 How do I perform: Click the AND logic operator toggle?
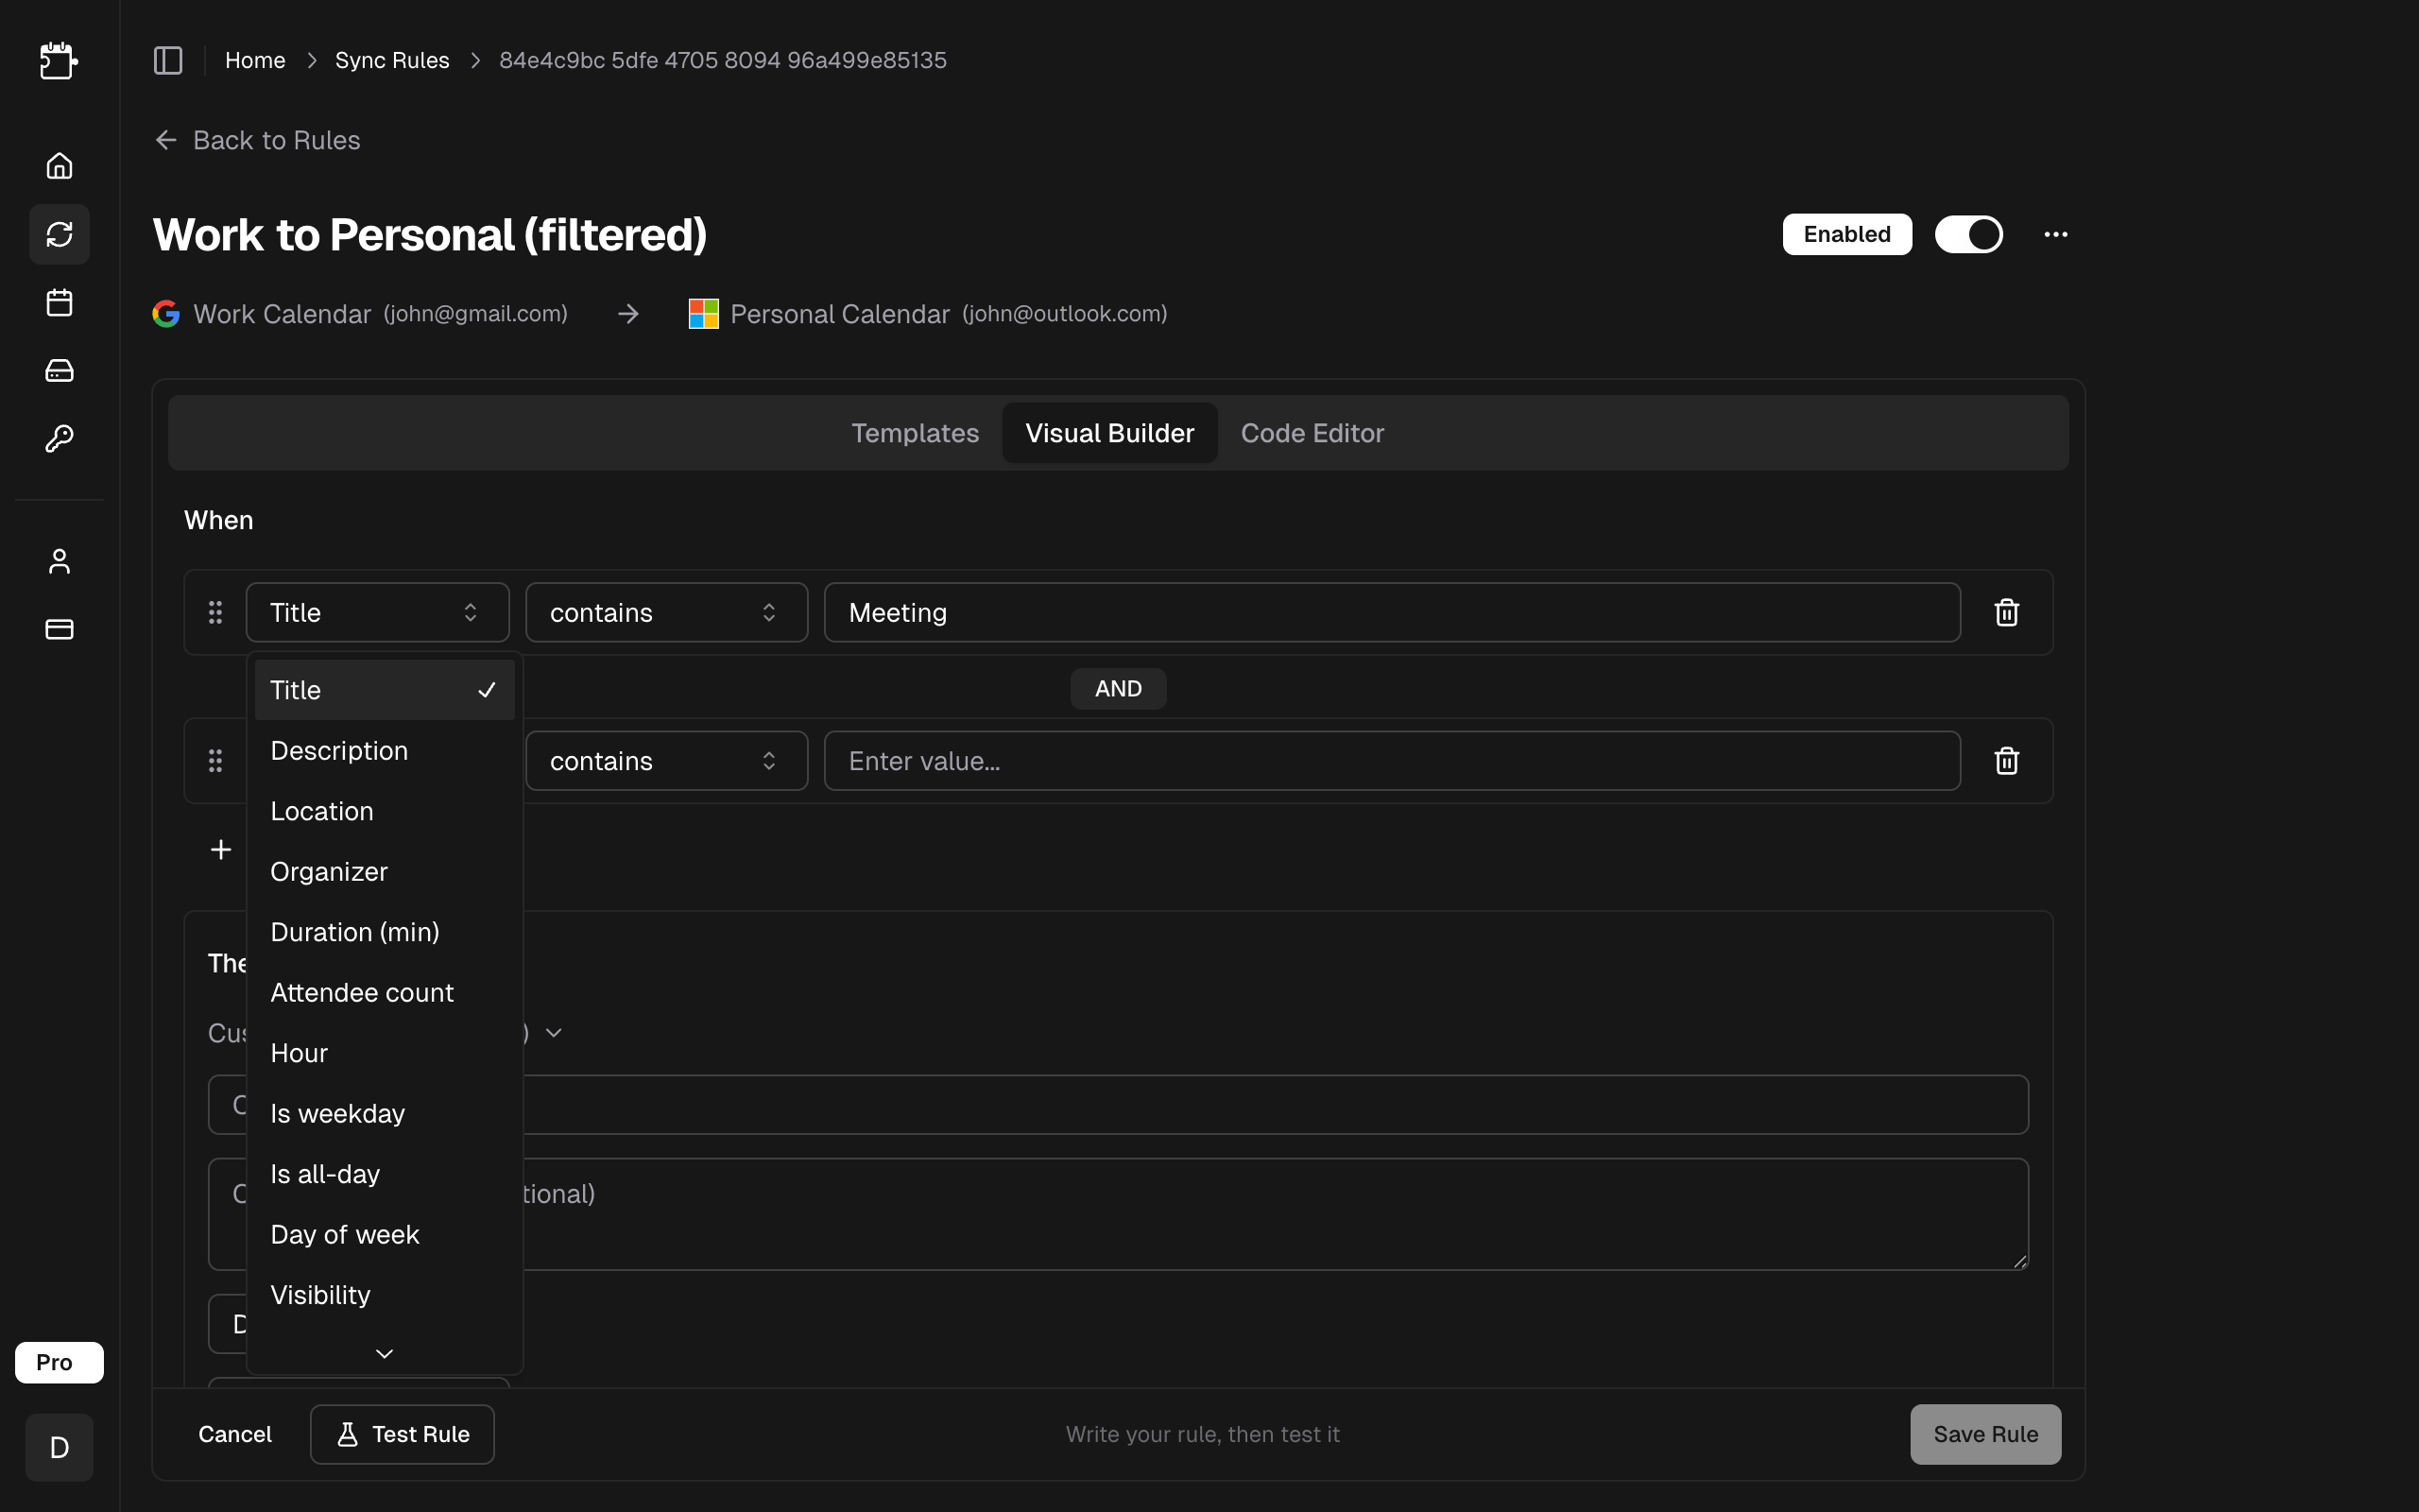coord(1118,689)
